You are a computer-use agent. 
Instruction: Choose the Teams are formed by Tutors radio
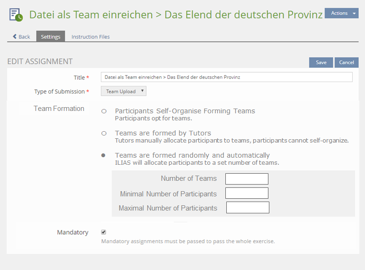(x=104, y=134)
